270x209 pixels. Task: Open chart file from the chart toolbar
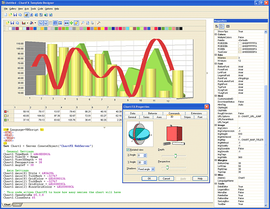pyautogui.click(x=8, y=23)
